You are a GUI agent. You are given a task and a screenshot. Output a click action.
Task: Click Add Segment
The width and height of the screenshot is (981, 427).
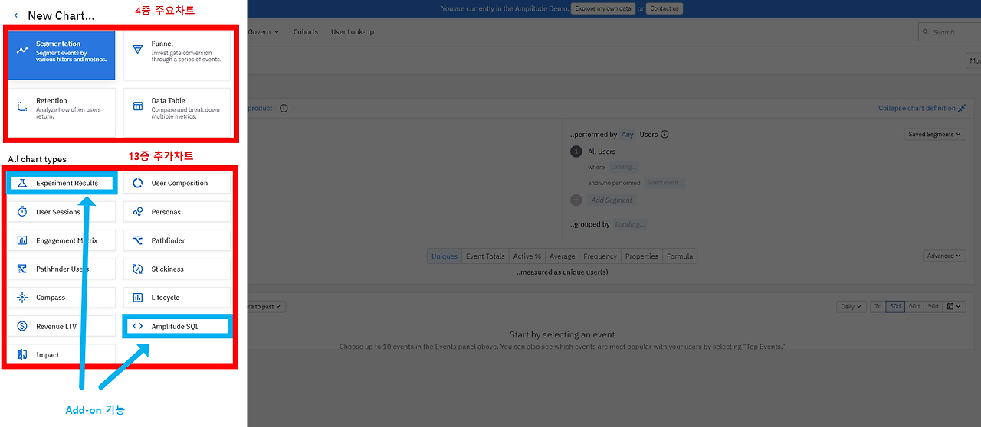[612, 200]
